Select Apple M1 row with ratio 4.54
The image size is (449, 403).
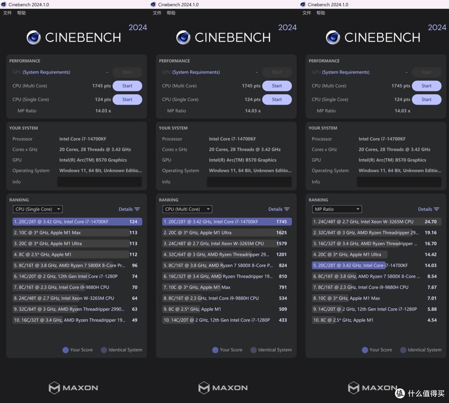[x=377, y=320]
